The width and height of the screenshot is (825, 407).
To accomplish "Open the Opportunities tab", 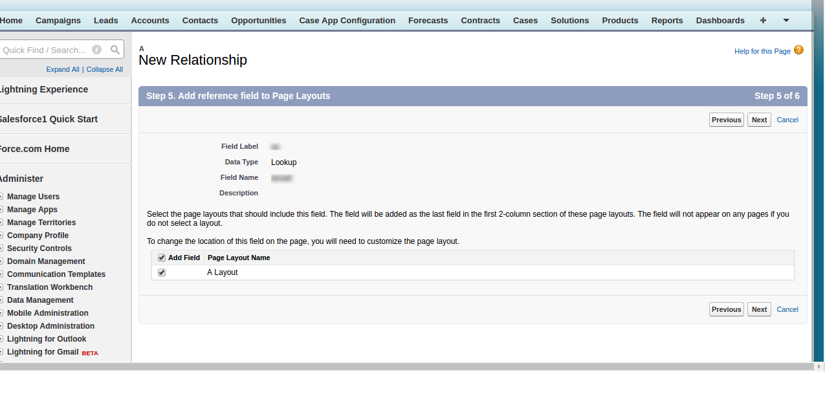I will pos(258,21).
